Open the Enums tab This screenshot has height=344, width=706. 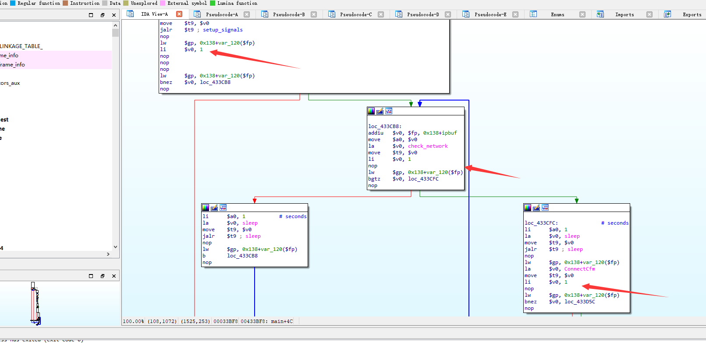click(557, 14)
